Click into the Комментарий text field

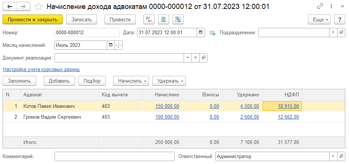[115, 157]
